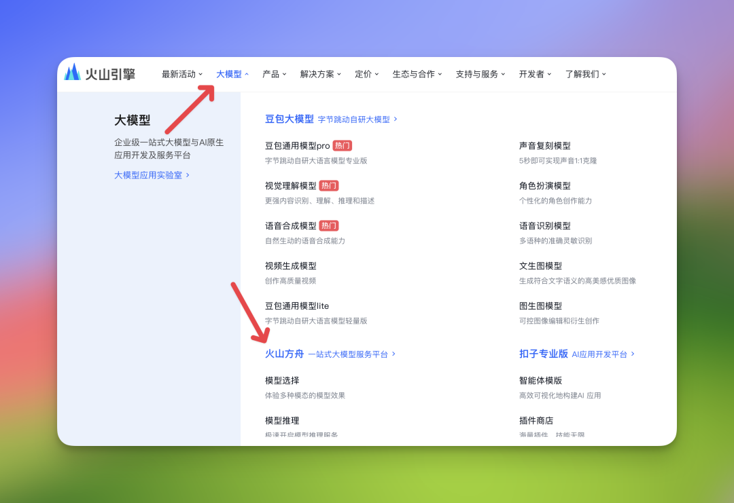Expand the 生态与合作 menu

click(417, 74)
